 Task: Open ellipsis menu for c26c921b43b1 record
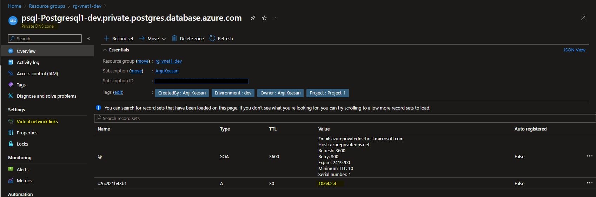[589, 183]
